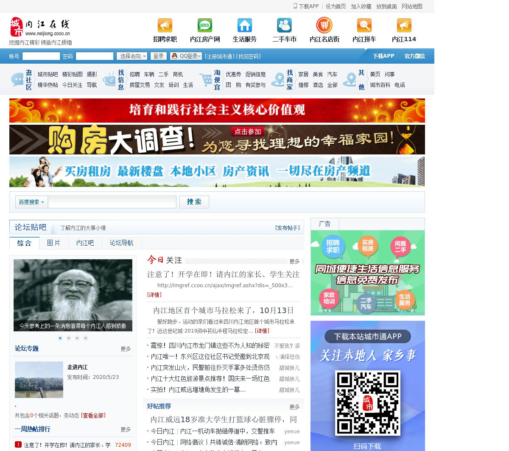The image size is (509, 451).
Task: Open the 购房大调查 banner
Action: point(217,140)
